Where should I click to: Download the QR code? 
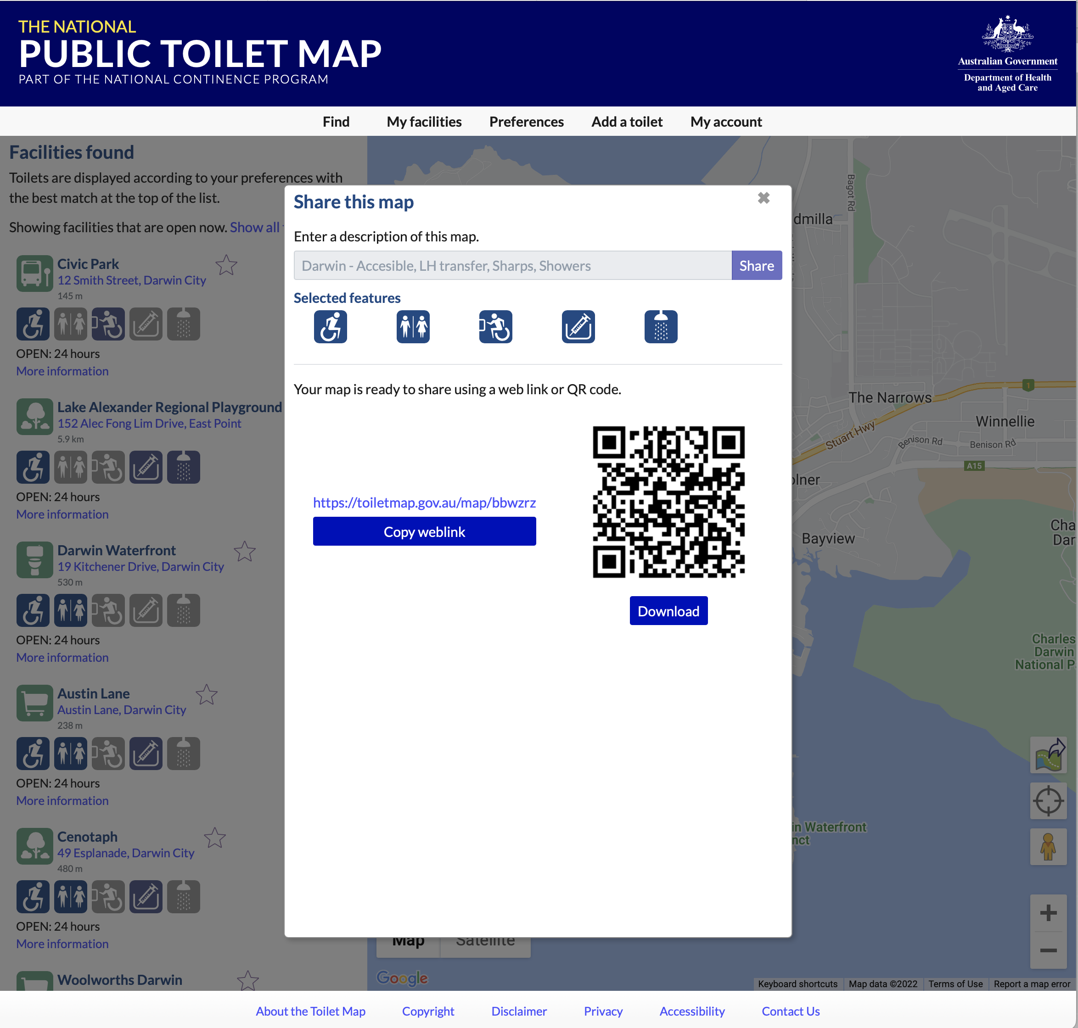(x=668, y=611)
